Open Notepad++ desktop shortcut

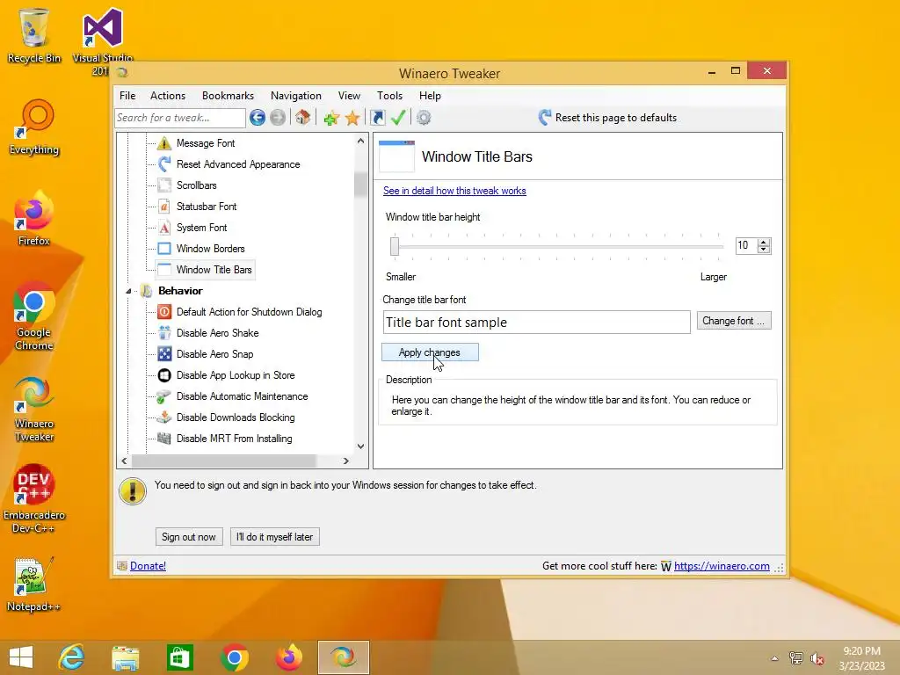click(33, 584)
